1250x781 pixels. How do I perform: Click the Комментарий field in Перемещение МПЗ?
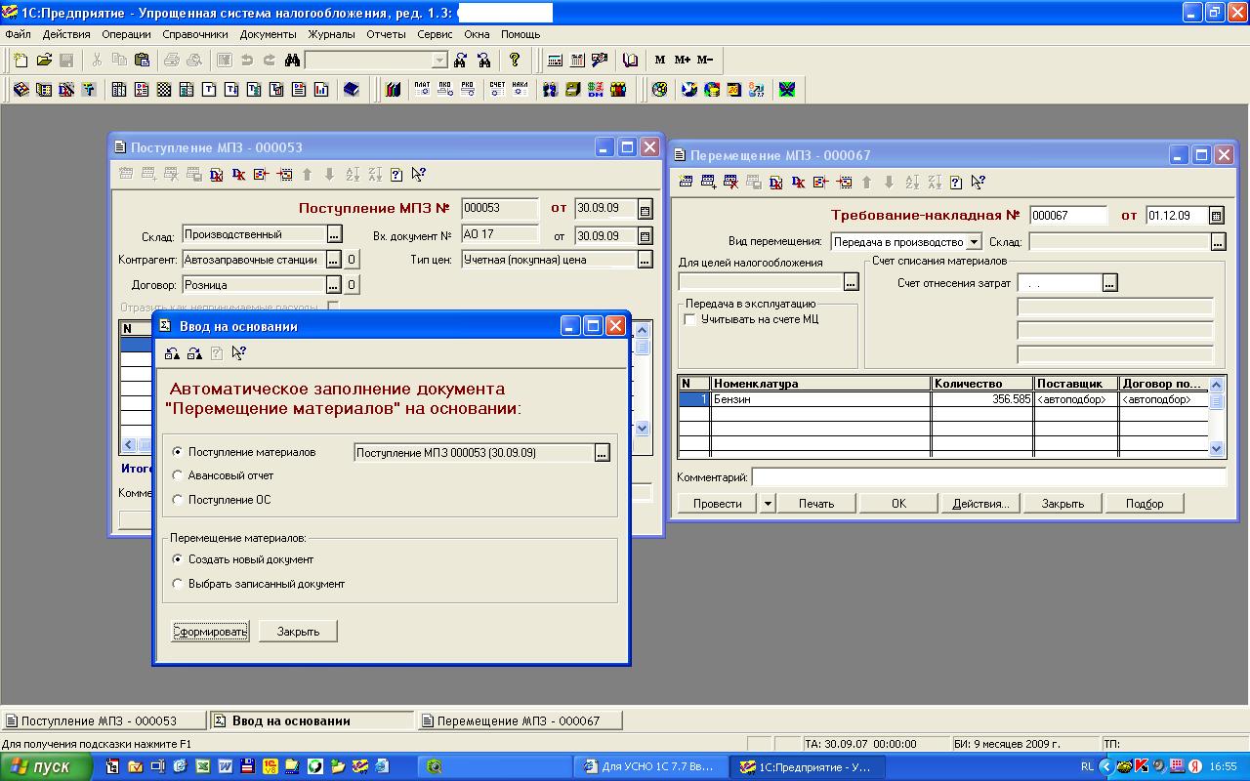[988, 477]
